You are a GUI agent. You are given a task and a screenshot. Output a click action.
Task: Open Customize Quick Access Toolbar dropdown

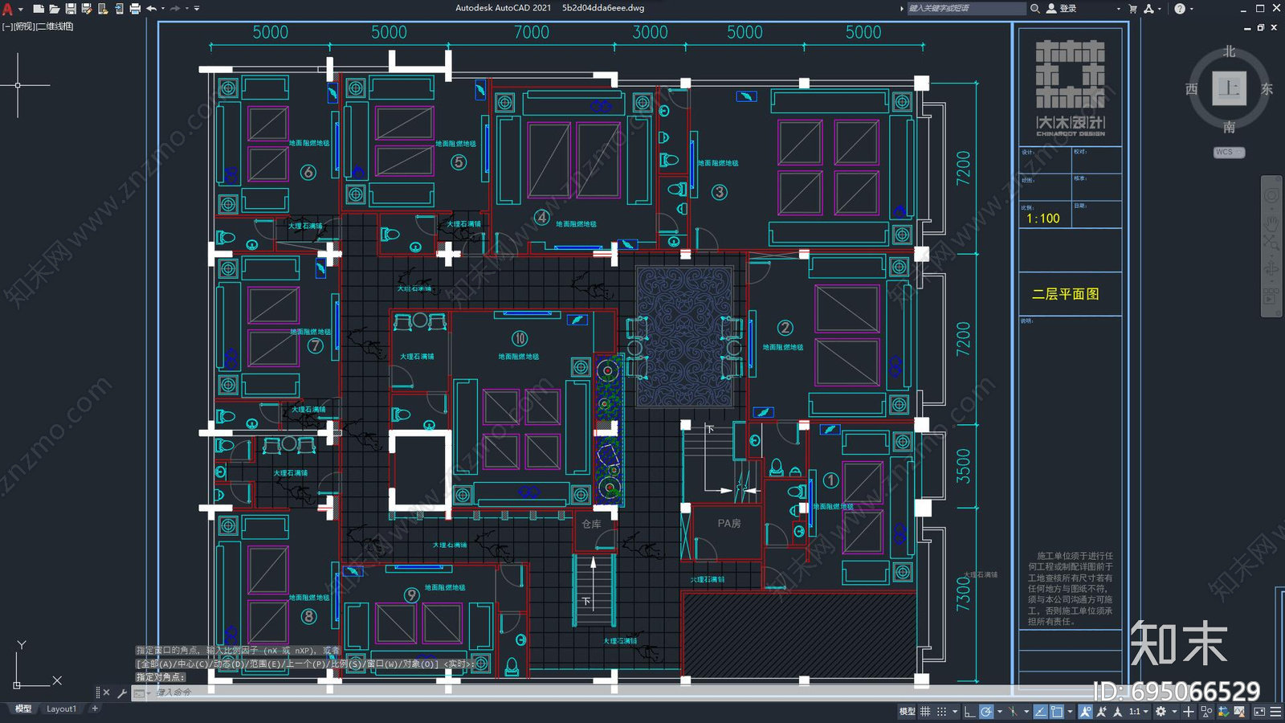197,9
